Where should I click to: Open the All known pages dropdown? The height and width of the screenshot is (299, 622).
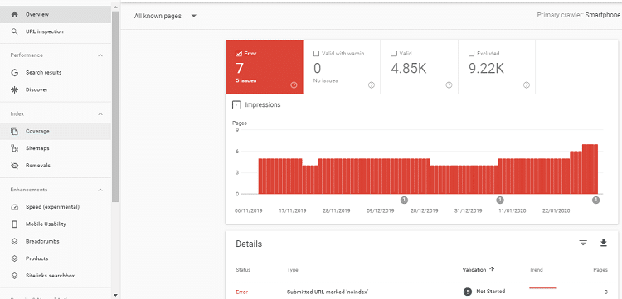165,17
